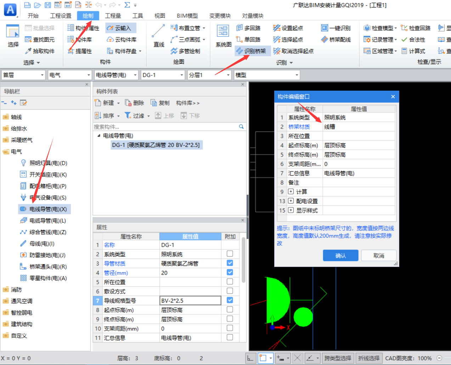Toggle 附加 checkbox for 导线规格型号 row
Screen dimensions: 451x365
230,300
